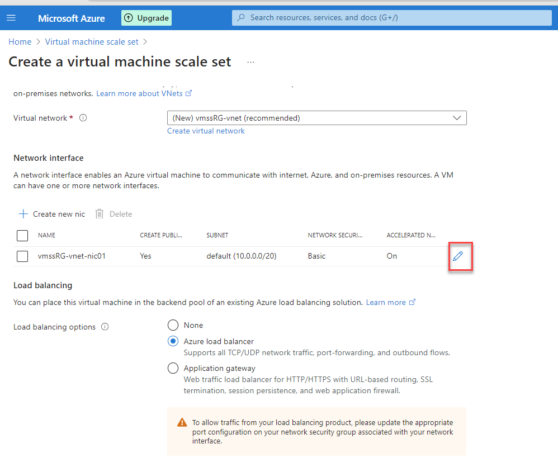
Task: Click the info icon next to Virtual network
Action: tap(83, 118)
